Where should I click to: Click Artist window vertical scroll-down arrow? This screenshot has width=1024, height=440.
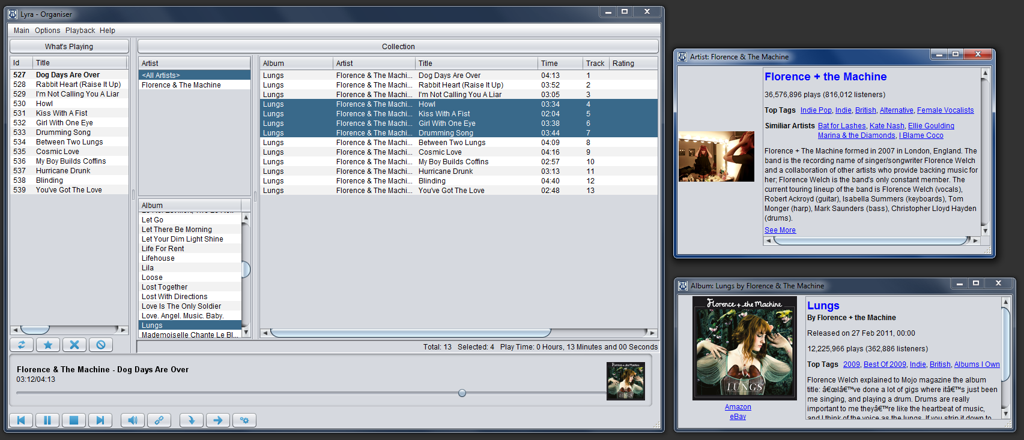pos(985,231)
